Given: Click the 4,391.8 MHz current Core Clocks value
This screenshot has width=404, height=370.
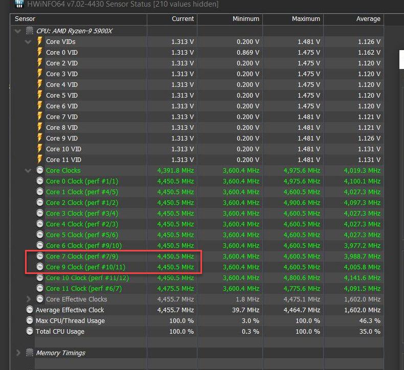Looking at the screenshot, I should click(175, 171).
